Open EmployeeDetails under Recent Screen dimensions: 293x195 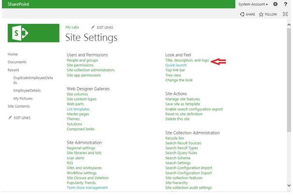pos(27,90)
